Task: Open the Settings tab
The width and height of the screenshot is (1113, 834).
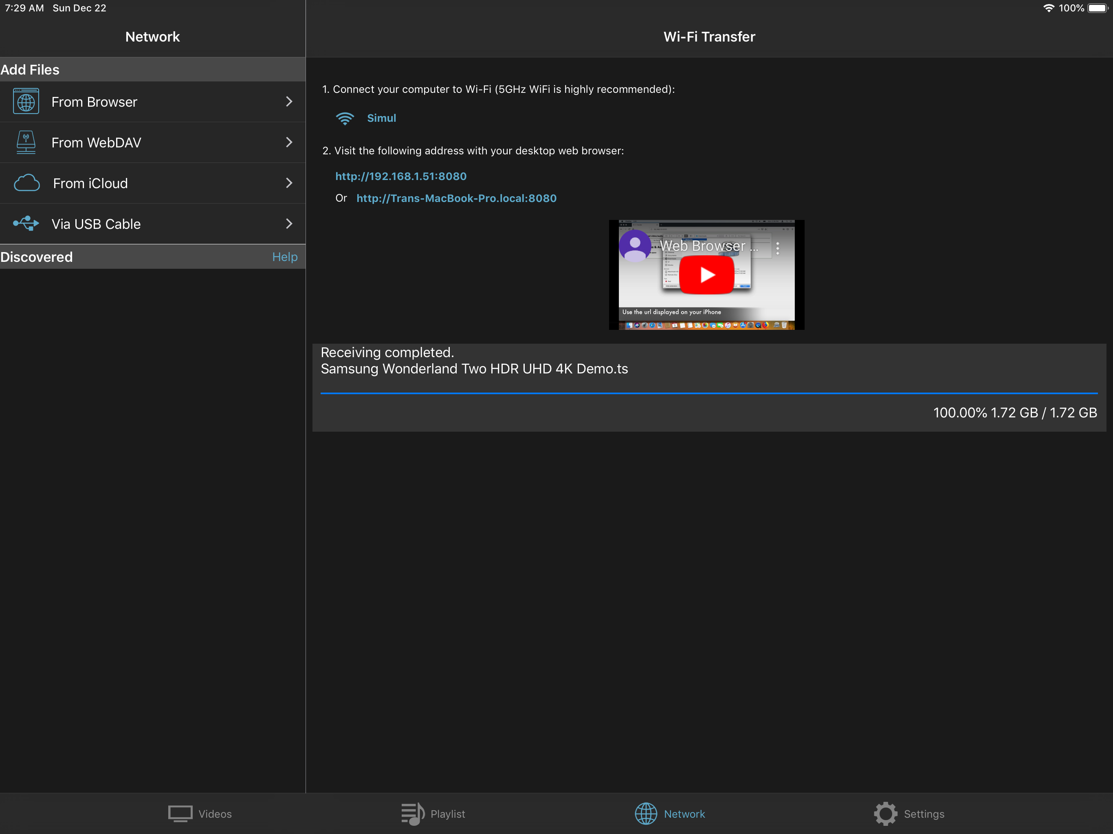Action: pos(909,813)
